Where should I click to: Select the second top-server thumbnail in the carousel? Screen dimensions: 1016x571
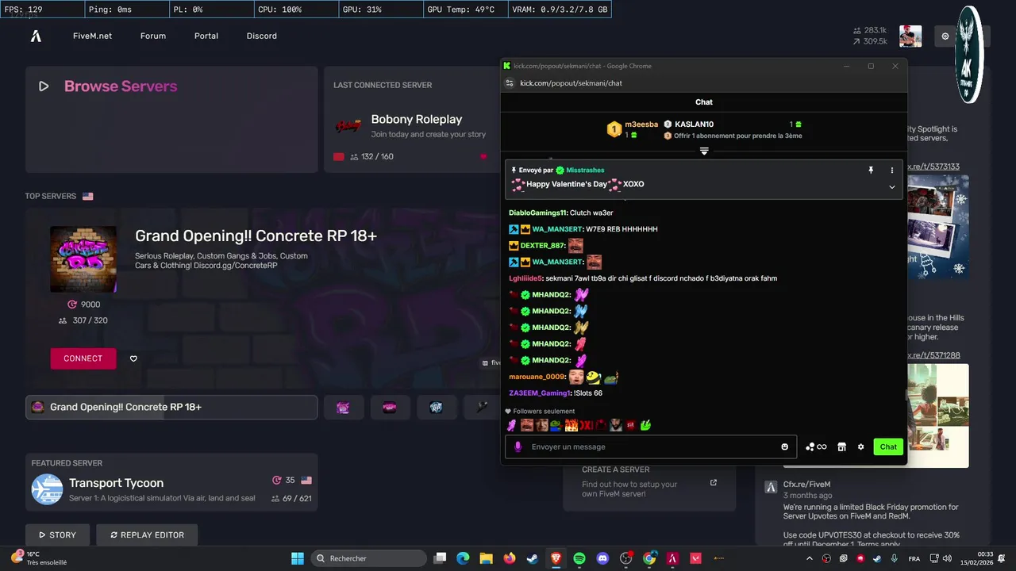[x=344, y=407]
